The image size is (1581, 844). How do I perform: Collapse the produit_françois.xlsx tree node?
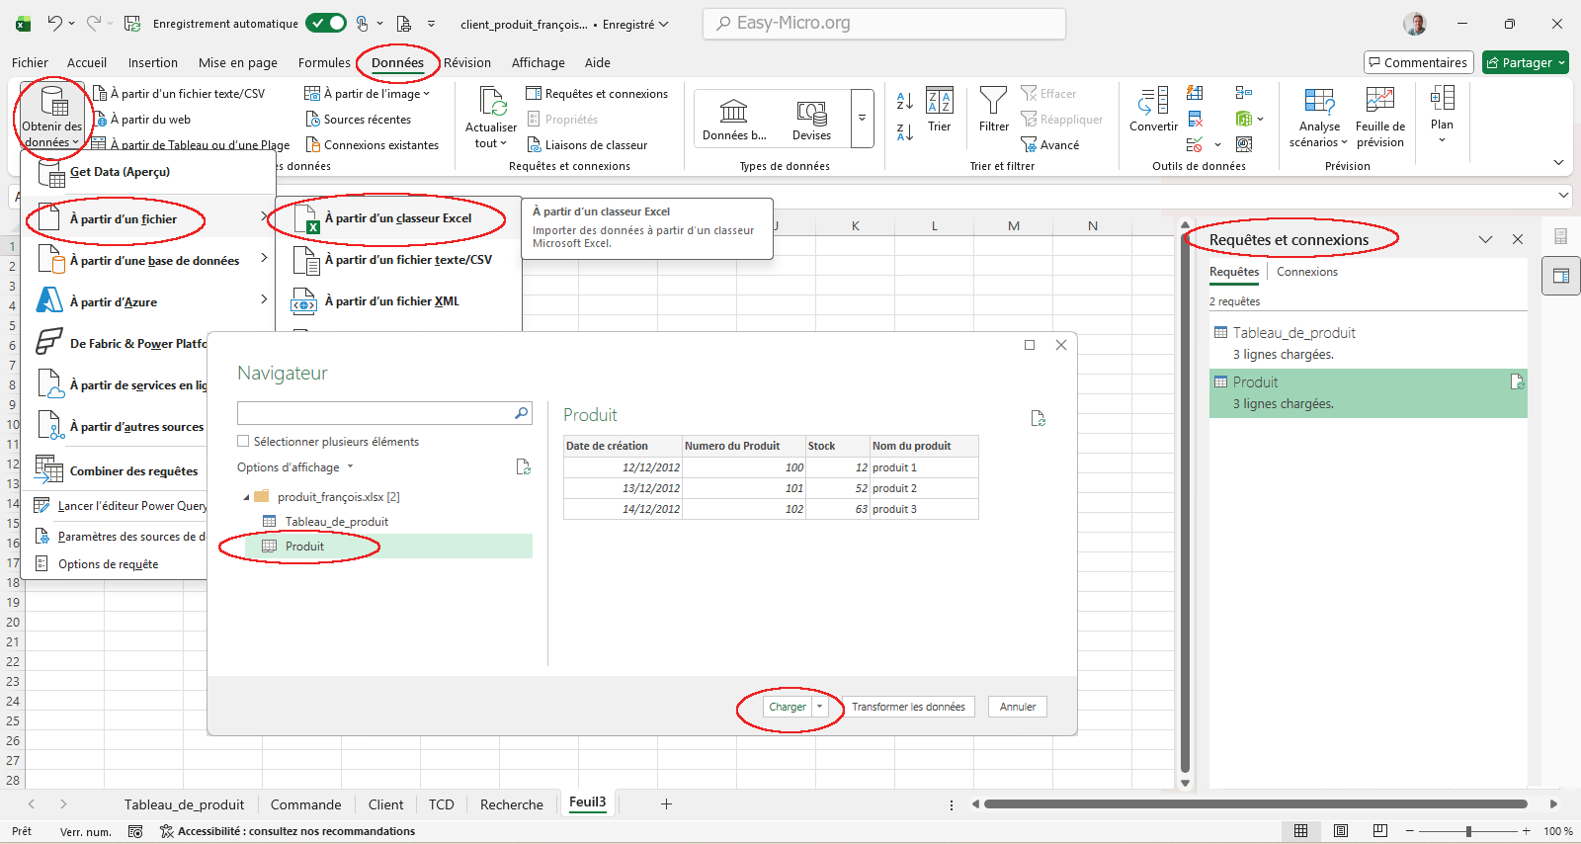click(246, 497)
